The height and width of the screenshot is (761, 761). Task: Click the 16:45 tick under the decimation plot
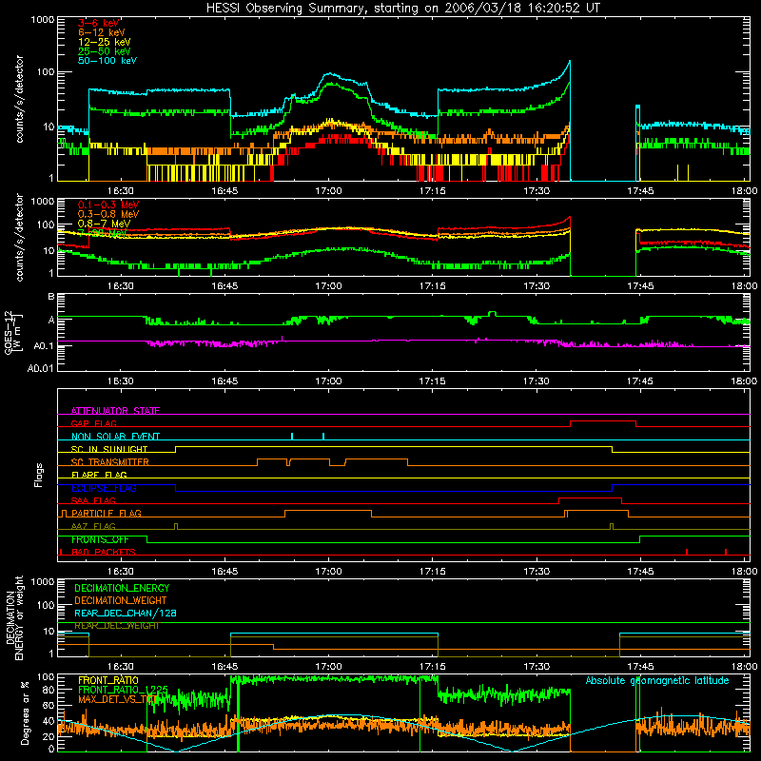(x=224, y=667)
